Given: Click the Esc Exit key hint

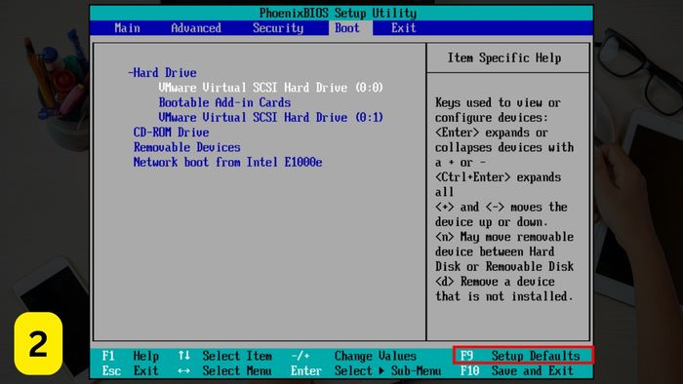Looking at the screenshot, I should [x=130, y=371].
